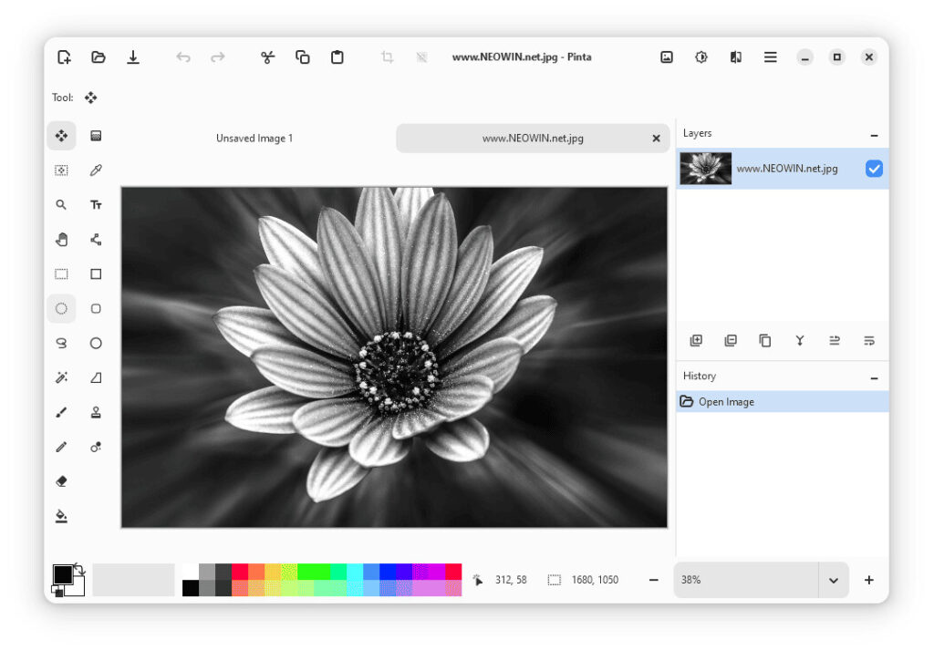934x650 pixels.
Task: Click the Cut scissors icon
Action: point(267,57)
